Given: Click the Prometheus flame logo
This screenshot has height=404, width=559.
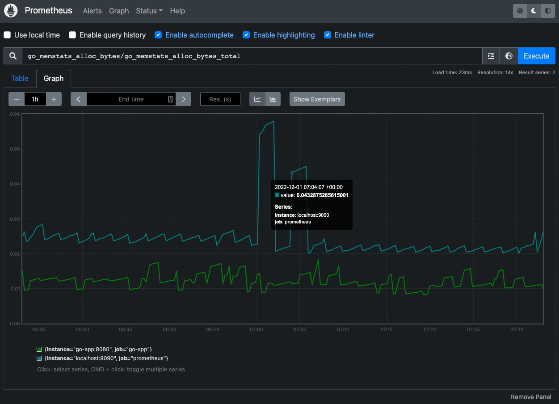Looking at the screenshot, I should tap(11, 10).
